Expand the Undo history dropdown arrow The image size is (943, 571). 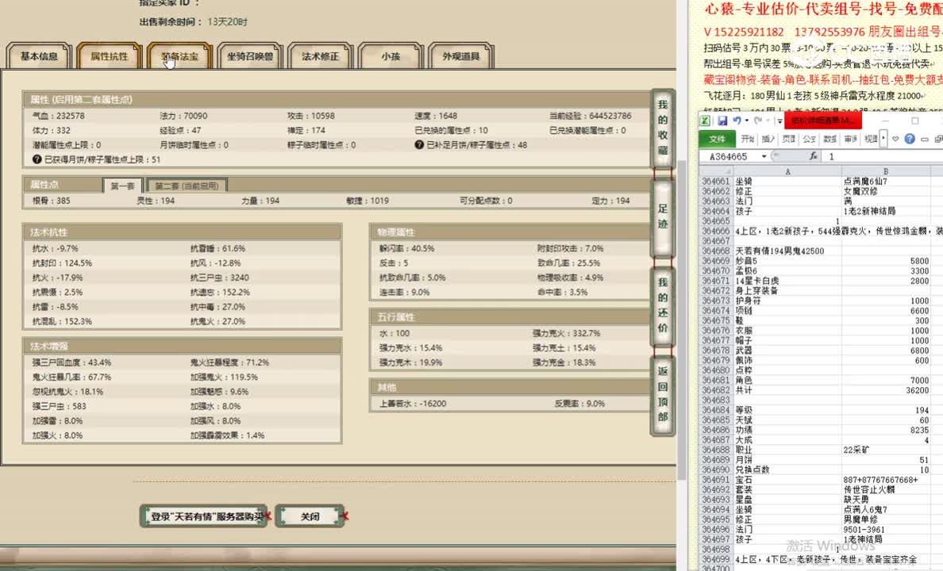(x=746, y=120)
